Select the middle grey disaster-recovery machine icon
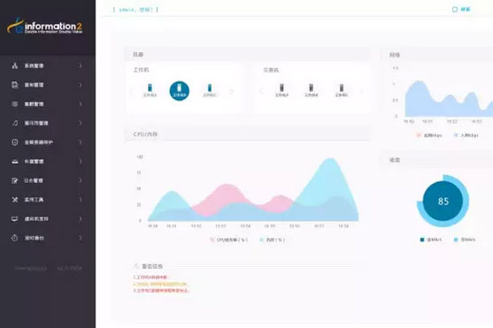 312,90
